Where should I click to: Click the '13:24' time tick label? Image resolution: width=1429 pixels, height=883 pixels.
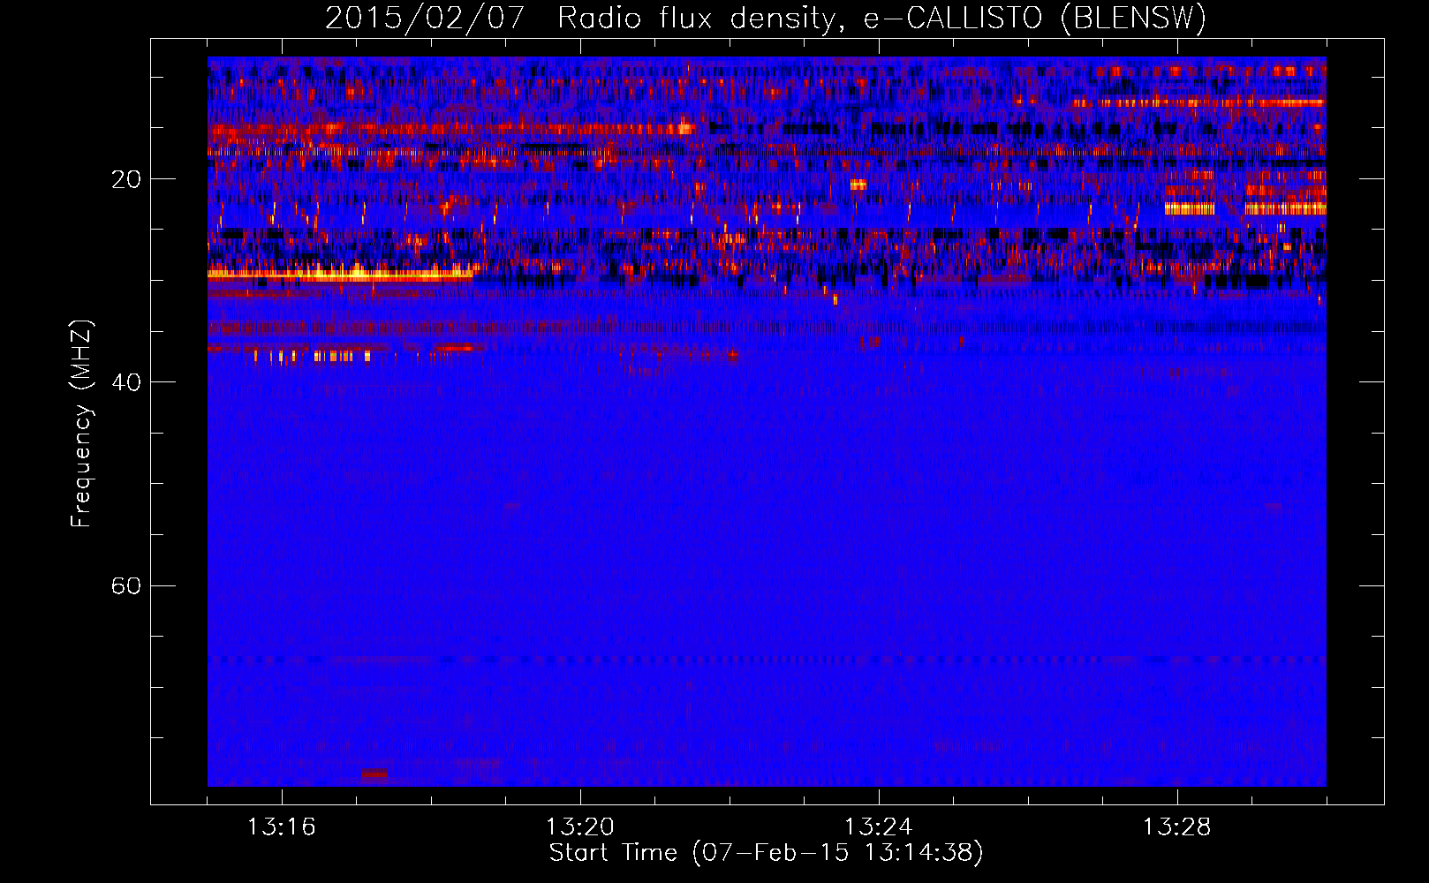coord(878,827)
